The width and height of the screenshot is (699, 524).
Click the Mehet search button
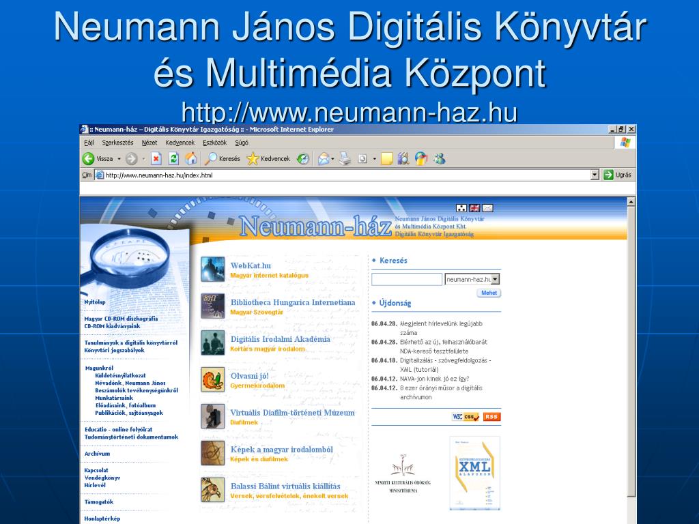tap(489, 293)
